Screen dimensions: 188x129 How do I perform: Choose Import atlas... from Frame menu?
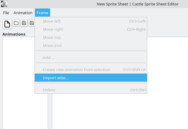pos(56,78)
